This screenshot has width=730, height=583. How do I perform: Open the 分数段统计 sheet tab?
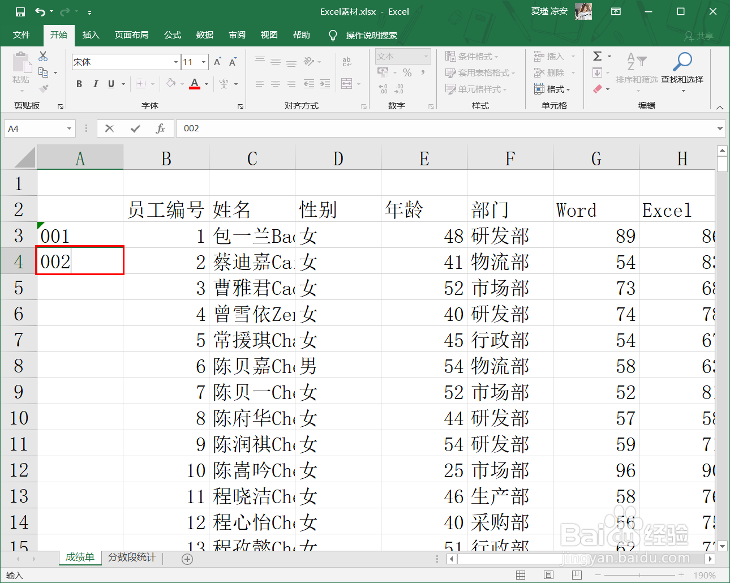(x=131, y=558)
